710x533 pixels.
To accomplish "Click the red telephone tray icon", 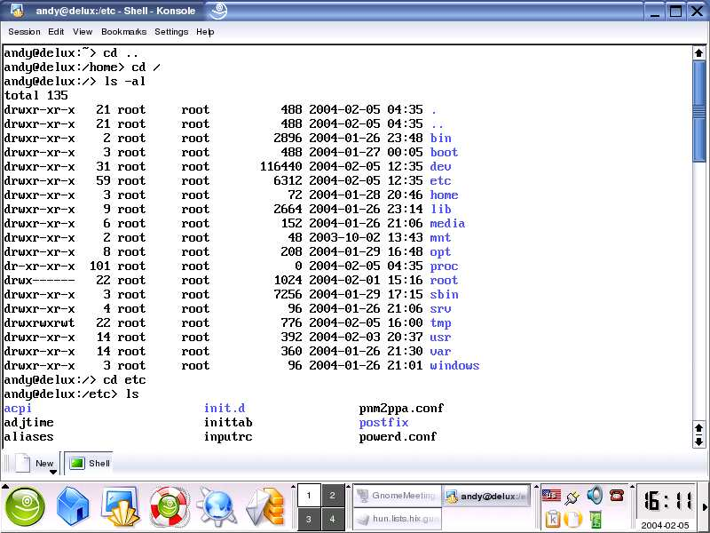I will pyautogui.click(x=617, y=495).
